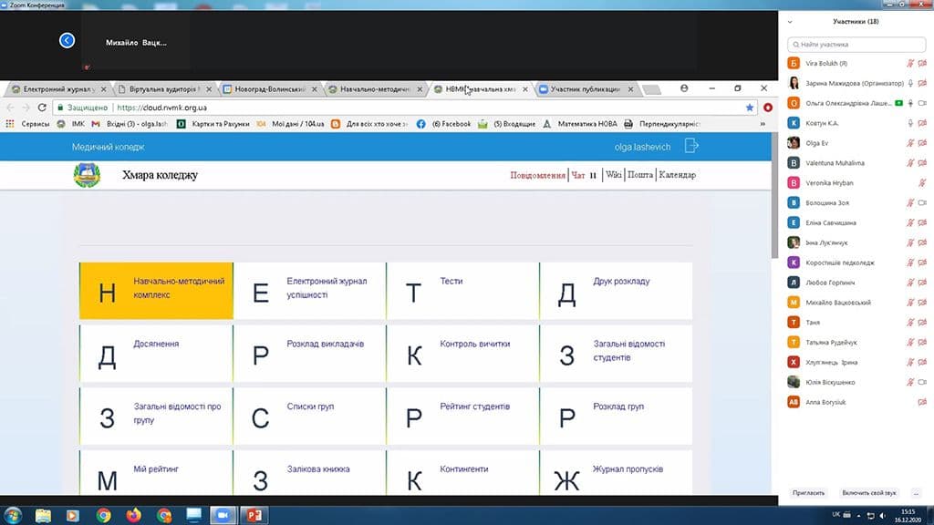Open the Тести tile
This screenshot has width=934, height=525.
coord(462,291)
